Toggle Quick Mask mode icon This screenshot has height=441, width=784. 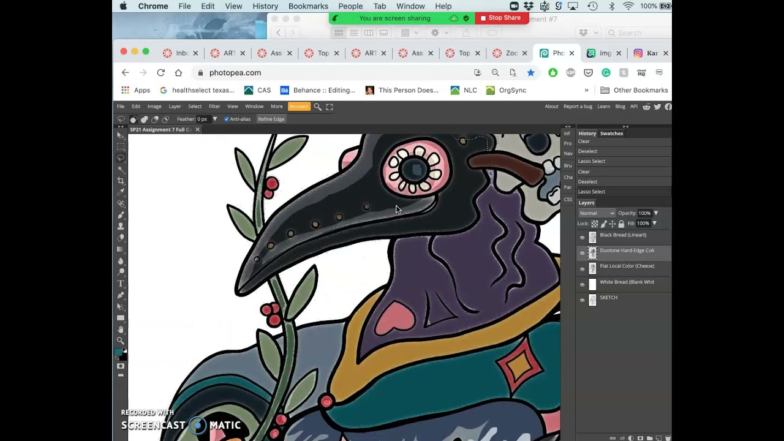pos(121,366)
